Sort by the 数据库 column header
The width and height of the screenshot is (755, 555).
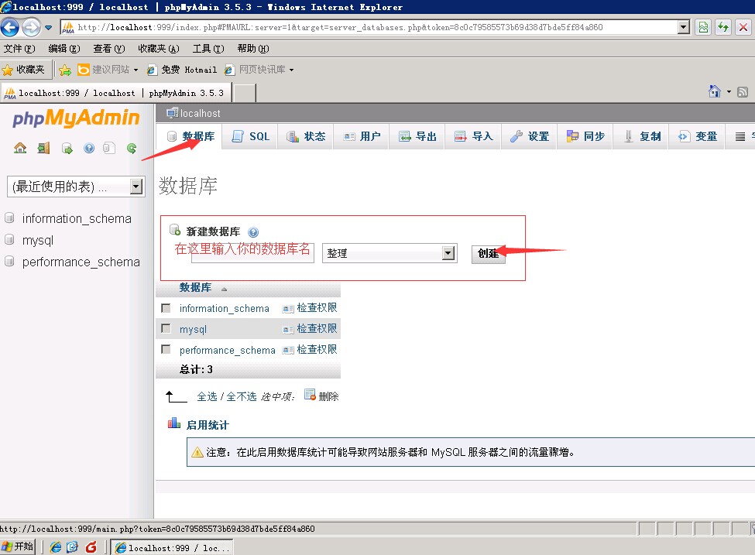pyautogui.click(x=195, y=287)
